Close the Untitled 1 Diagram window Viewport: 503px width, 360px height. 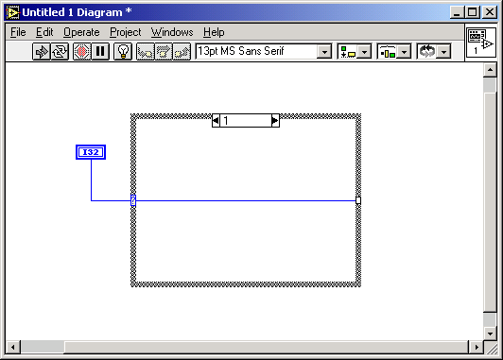pyautogui.click(x=490, y=12)
